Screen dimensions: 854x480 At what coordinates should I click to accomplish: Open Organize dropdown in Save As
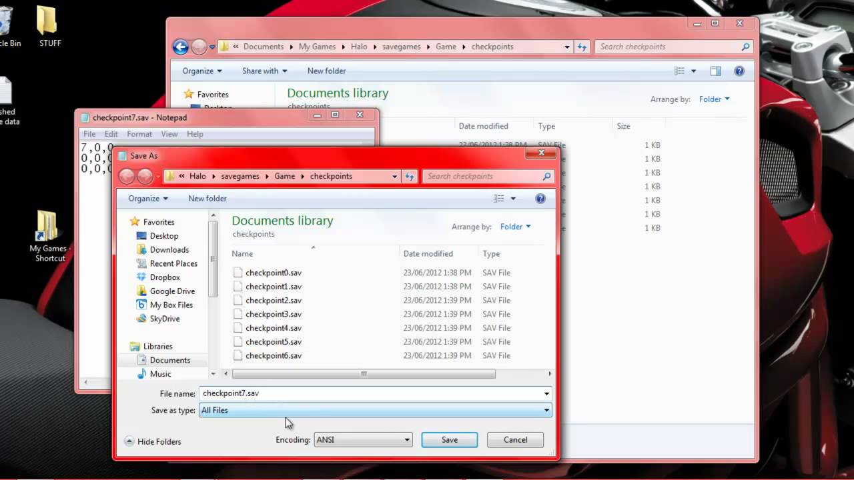click(148, 199)
